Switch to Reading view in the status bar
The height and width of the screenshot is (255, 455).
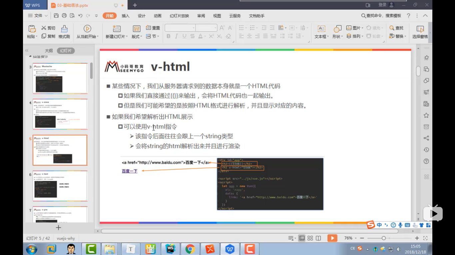coord(318,238)
